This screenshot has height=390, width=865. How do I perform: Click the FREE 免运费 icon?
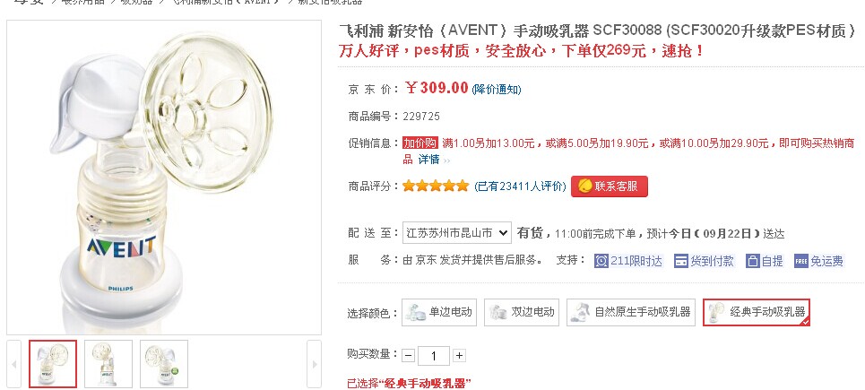click(801, 261)
